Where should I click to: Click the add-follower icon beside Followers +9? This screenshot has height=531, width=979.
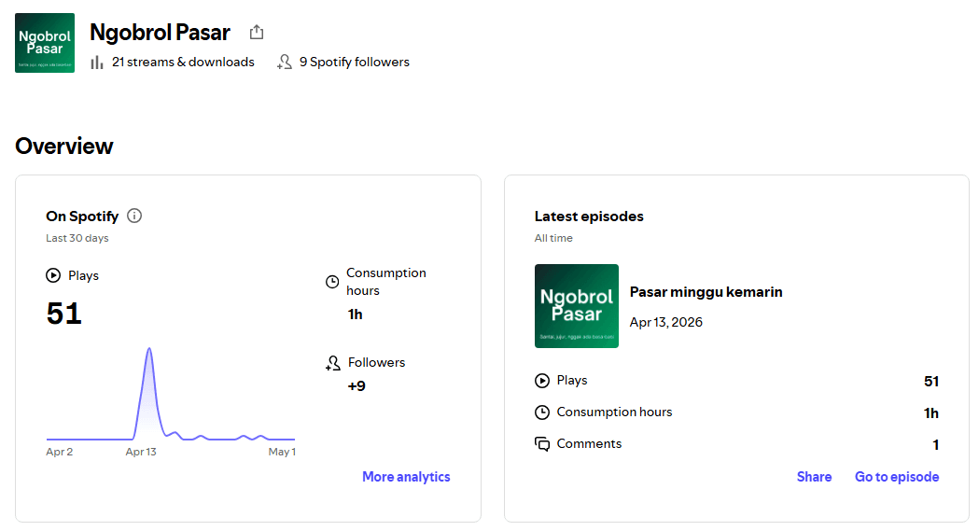[x=333, y=363]
